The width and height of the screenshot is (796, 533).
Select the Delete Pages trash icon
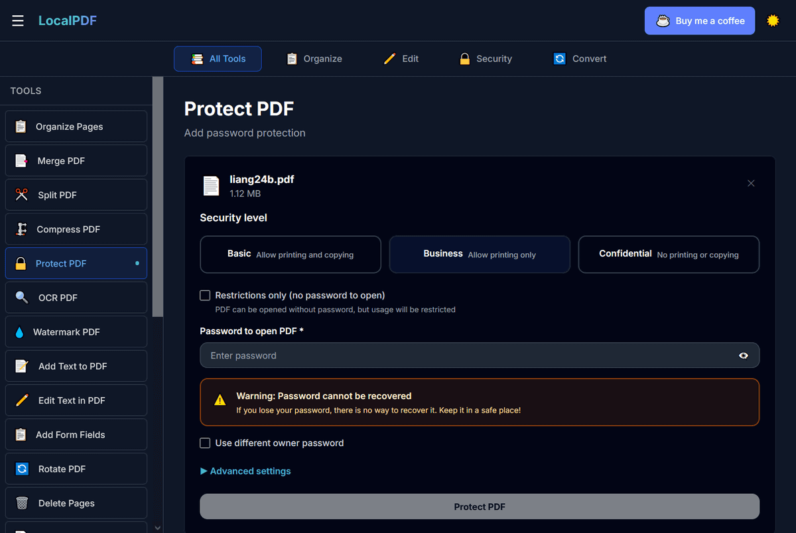coord(22,503)
